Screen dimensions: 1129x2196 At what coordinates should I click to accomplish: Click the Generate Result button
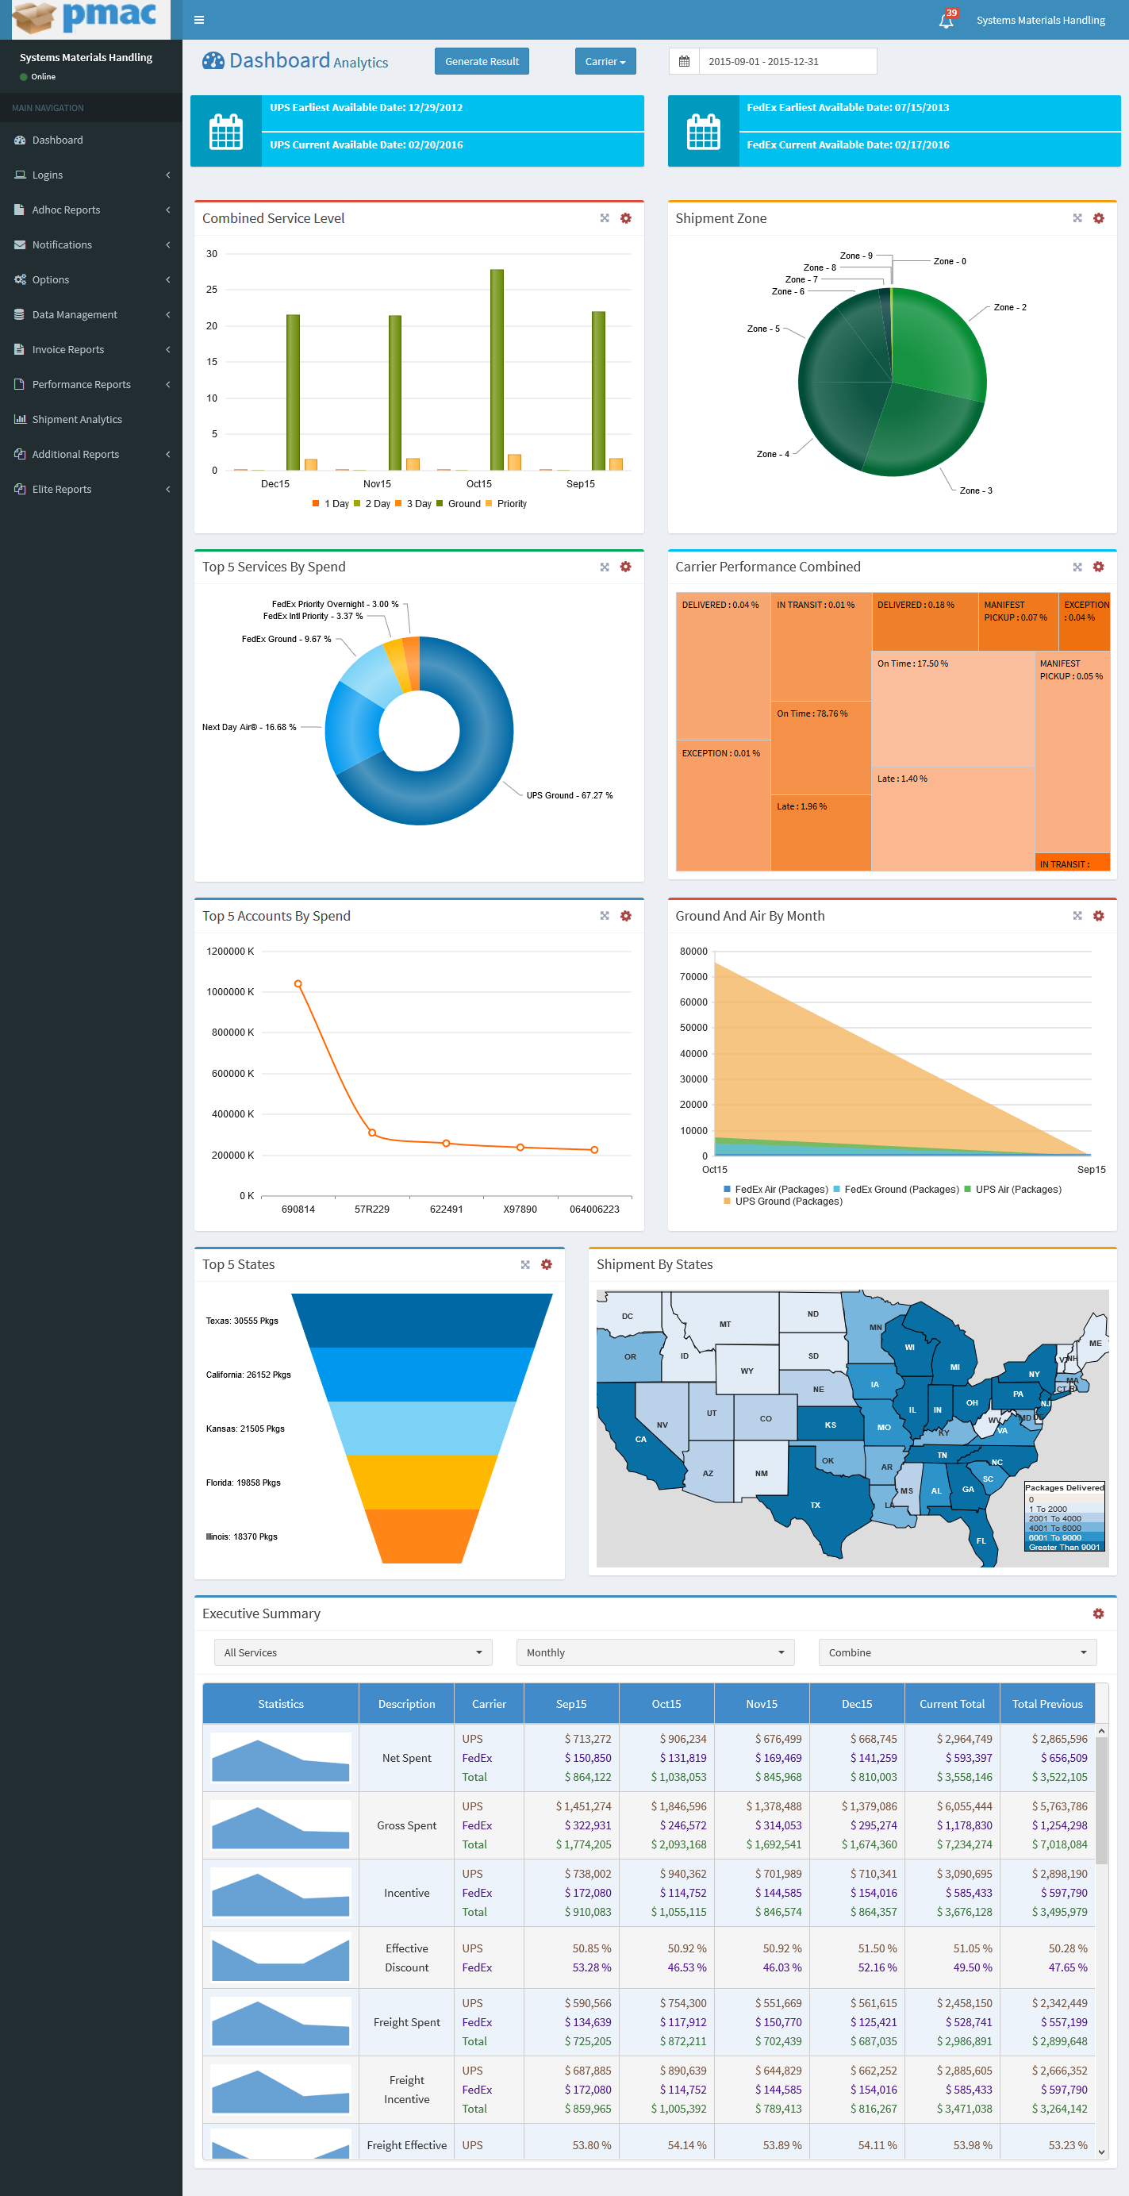point(482,61)
